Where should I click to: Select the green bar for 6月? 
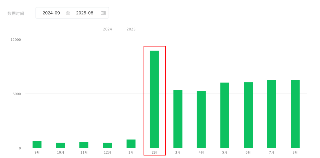pos(248,115)
